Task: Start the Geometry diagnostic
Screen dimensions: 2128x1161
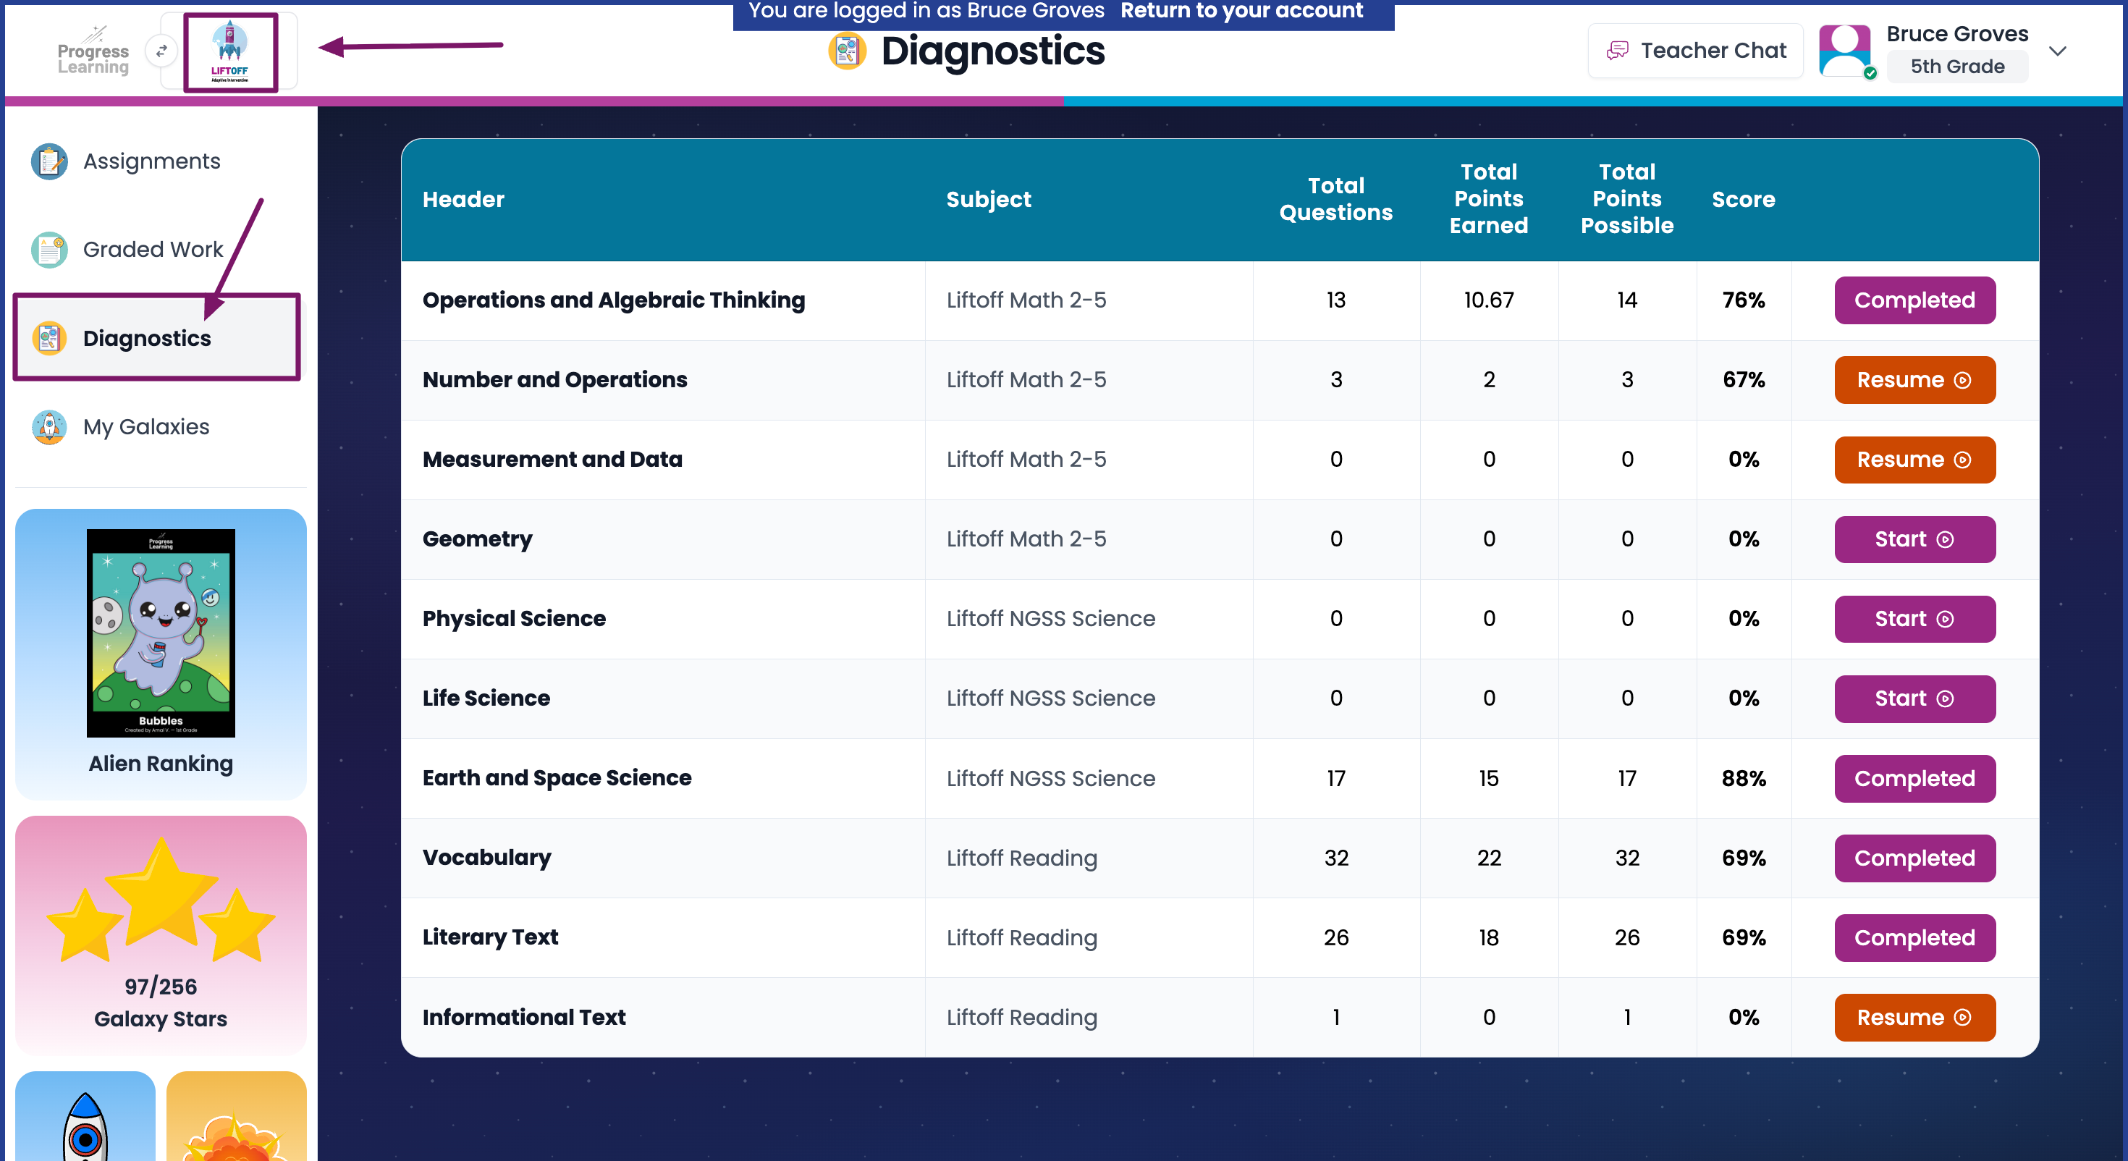Action: [x=1914, y=539]
